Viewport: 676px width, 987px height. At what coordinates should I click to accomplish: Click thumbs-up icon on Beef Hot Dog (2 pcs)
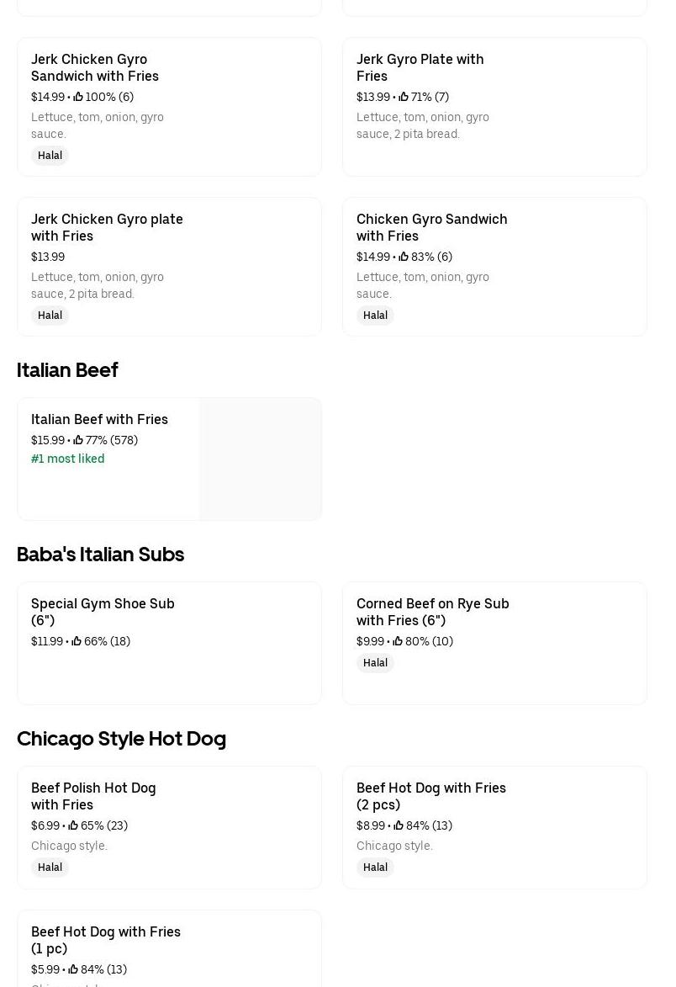click(x=399, y=825)
